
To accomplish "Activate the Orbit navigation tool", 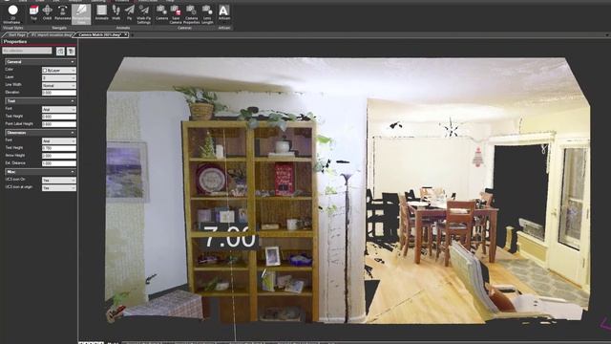I will pos(47,13).
